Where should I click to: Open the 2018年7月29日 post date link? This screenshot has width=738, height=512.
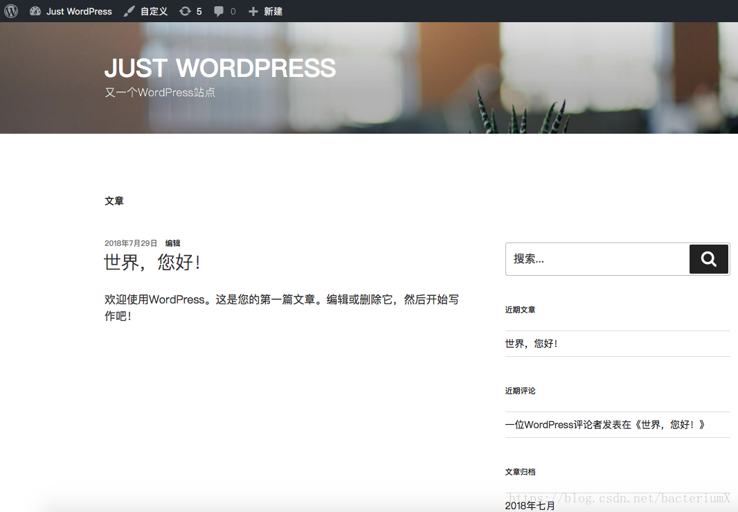click(x=131, y=243)
